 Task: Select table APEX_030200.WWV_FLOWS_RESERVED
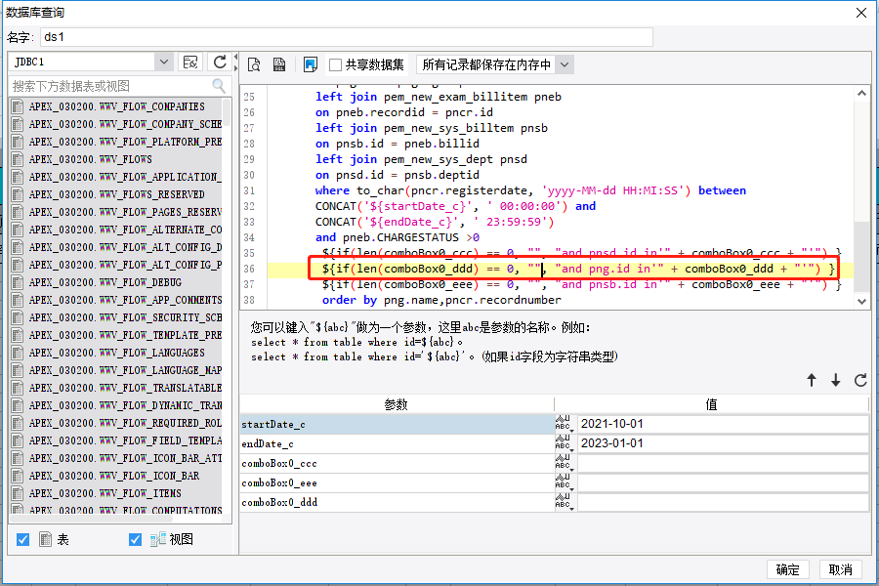pos(116,194)
